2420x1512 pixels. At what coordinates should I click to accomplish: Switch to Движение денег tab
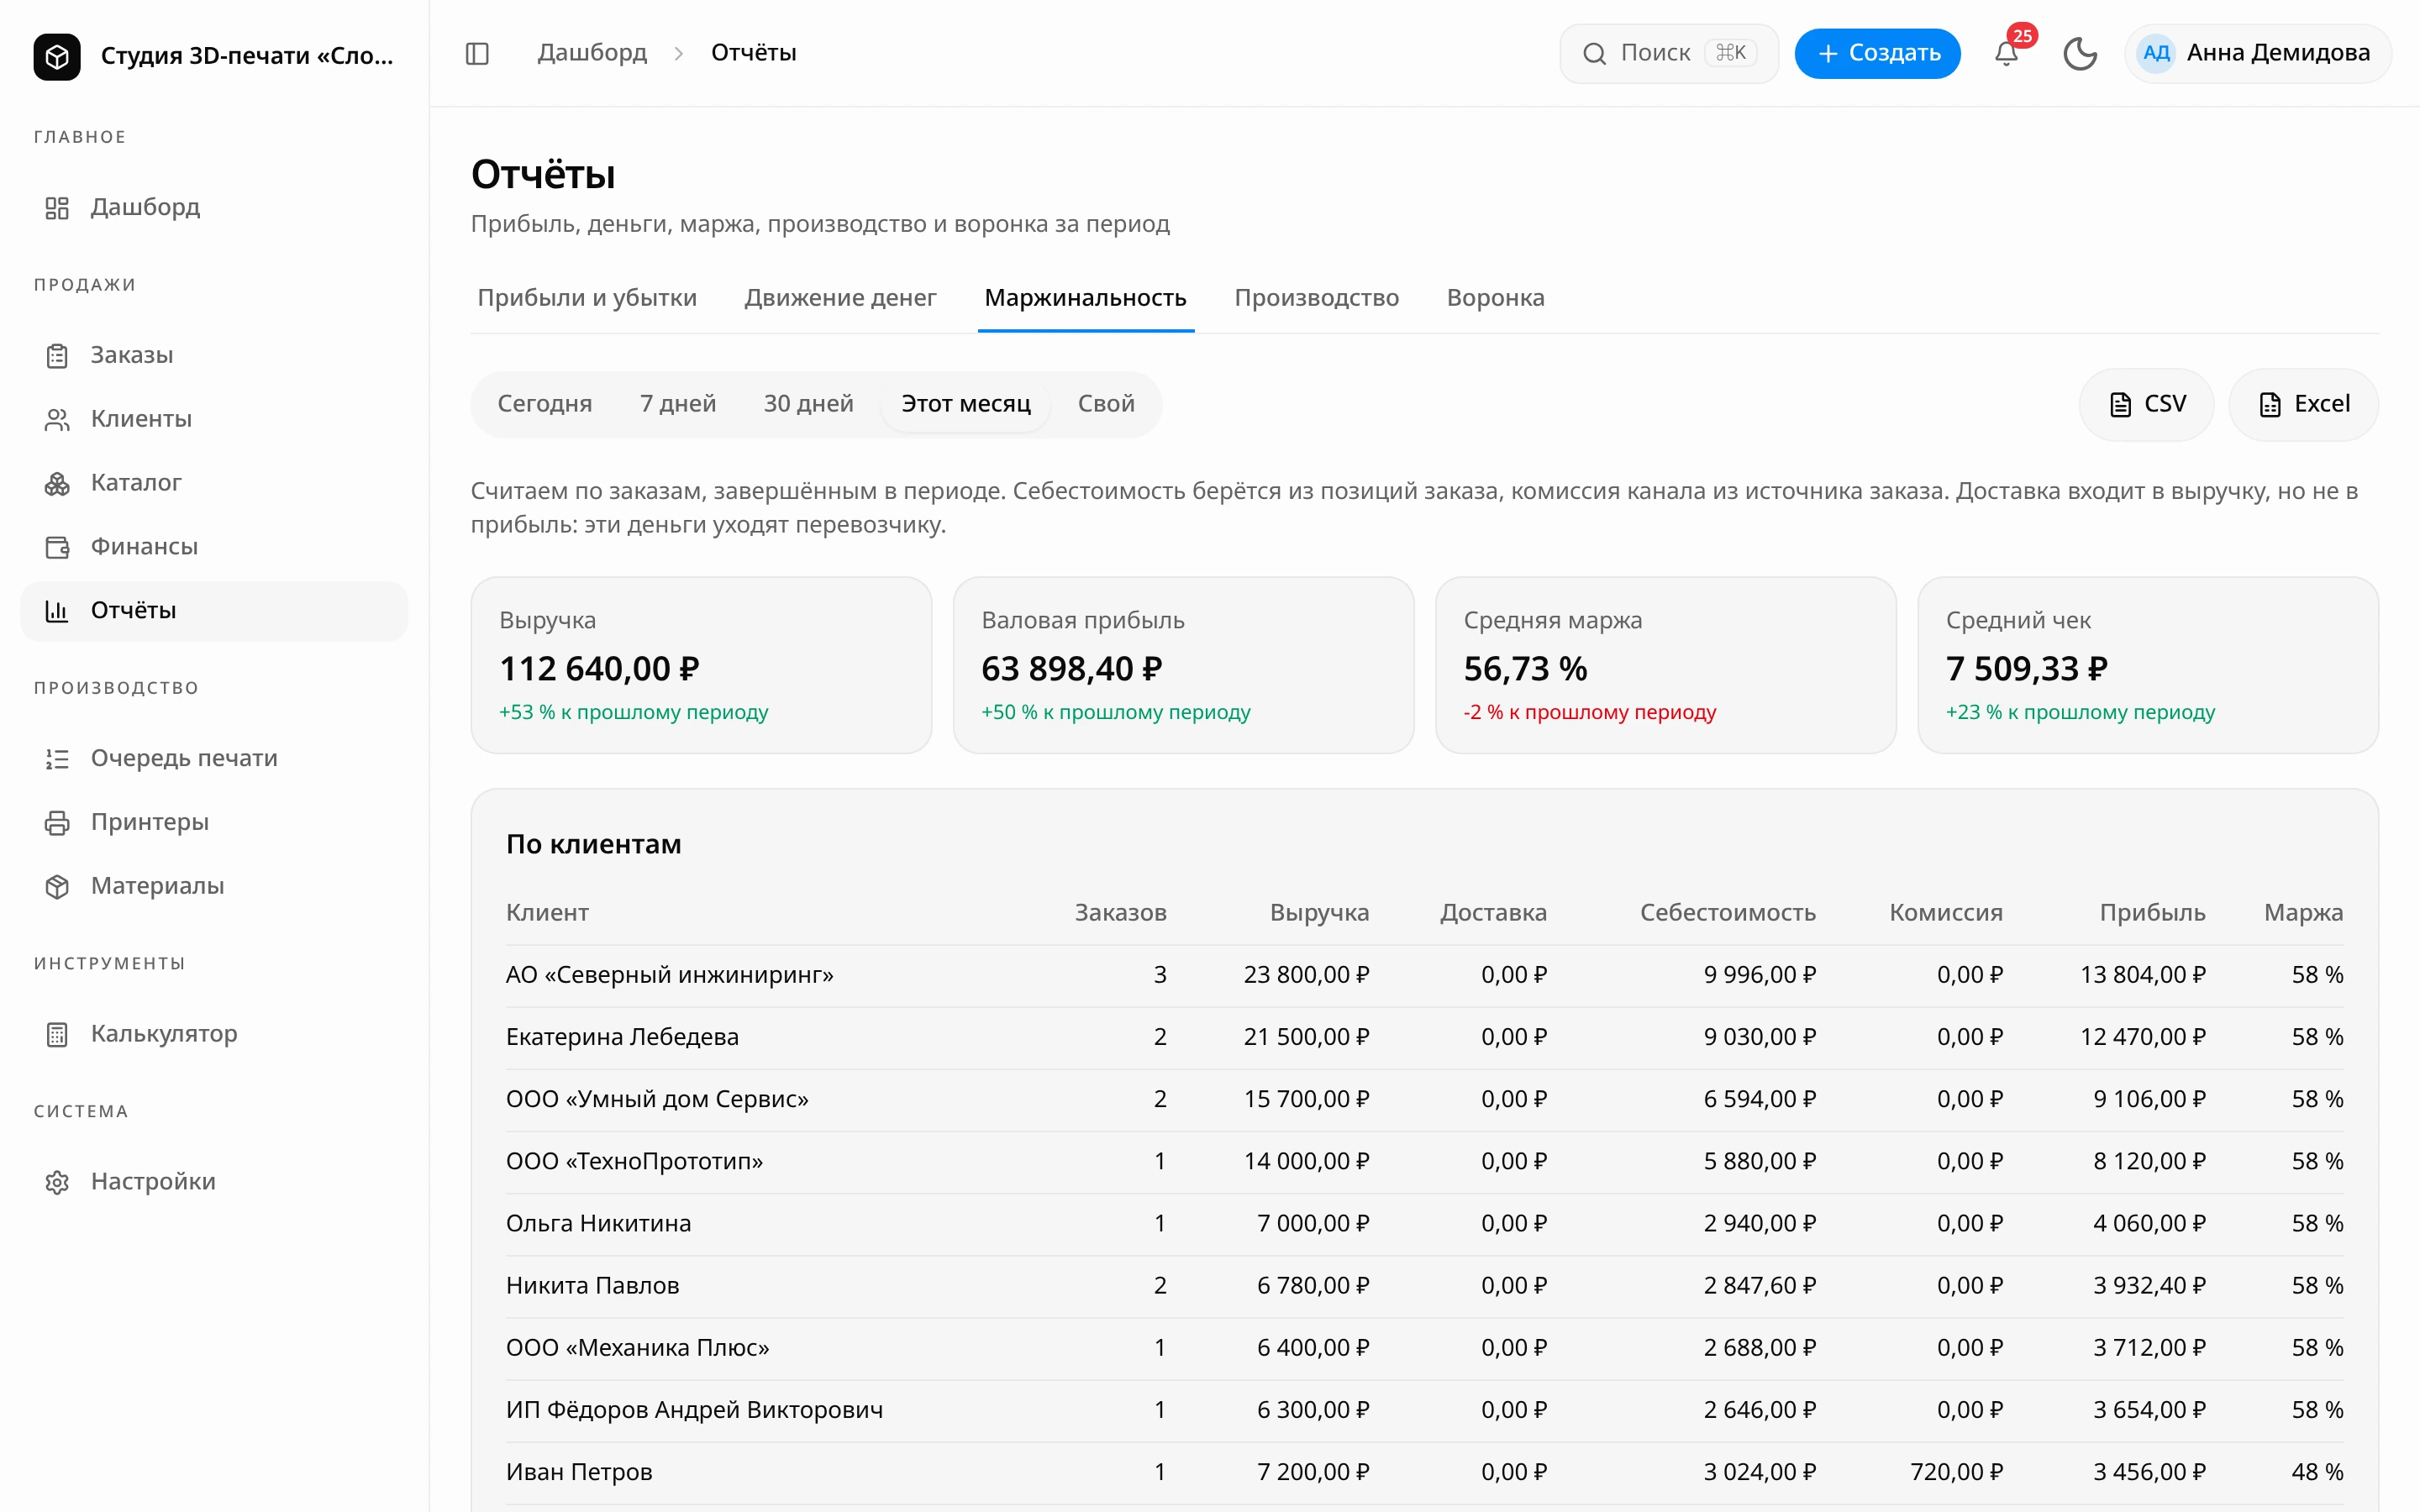coord(840,298)
